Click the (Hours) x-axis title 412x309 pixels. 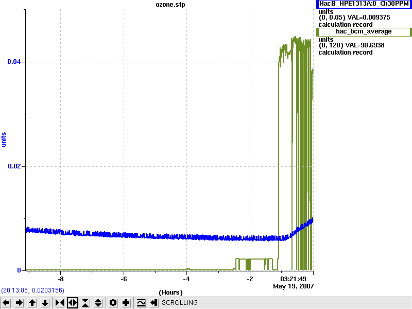pyautogui.click(x=170, y=293)
